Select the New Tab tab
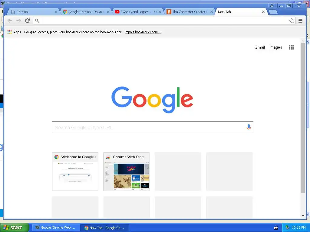 (x=241, y=12)
